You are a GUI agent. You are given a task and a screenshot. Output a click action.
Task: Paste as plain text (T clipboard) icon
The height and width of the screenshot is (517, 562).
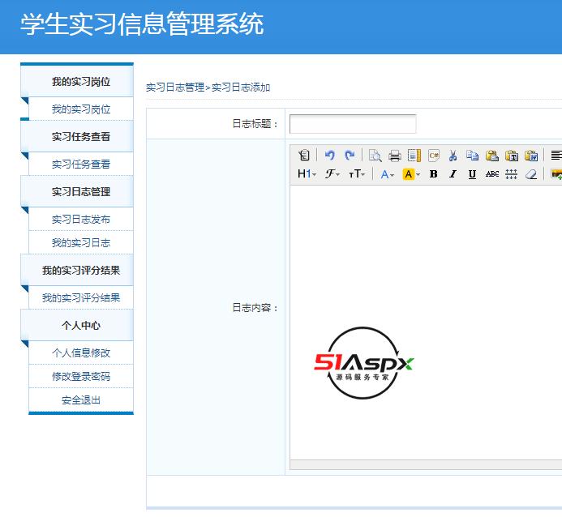(x=512, y=156)
